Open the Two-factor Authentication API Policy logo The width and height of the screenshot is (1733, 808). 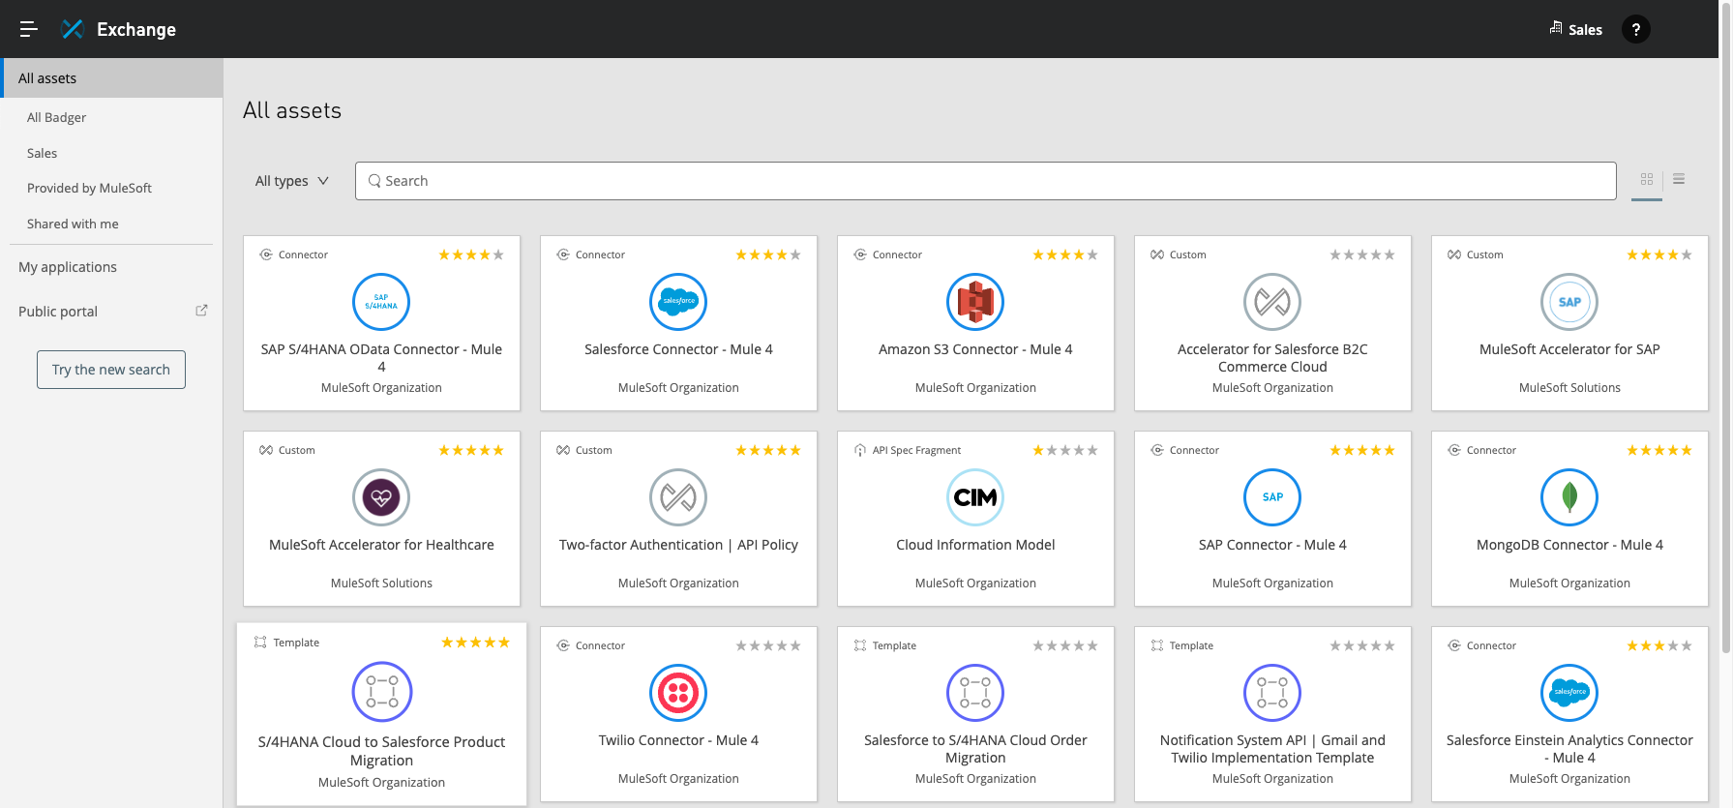tap(678, 497)
